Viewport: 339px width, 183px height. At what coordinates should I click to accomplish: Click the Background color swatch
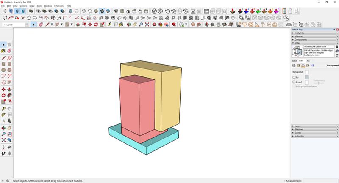coord(306,72)
